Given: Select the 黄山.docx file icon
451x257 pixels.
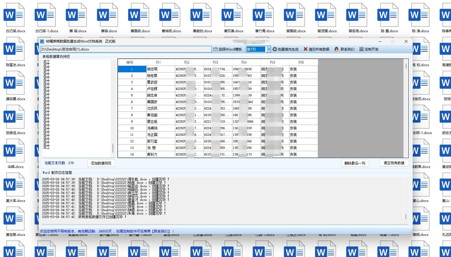Looking at the screenshot, I should 421,185.
